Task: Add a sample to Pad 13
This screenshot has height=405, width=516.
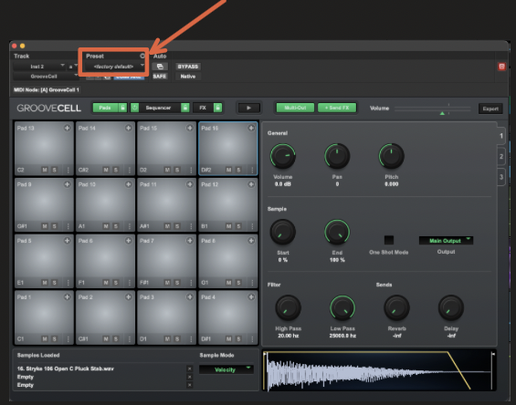Action: tap(68, 128)
